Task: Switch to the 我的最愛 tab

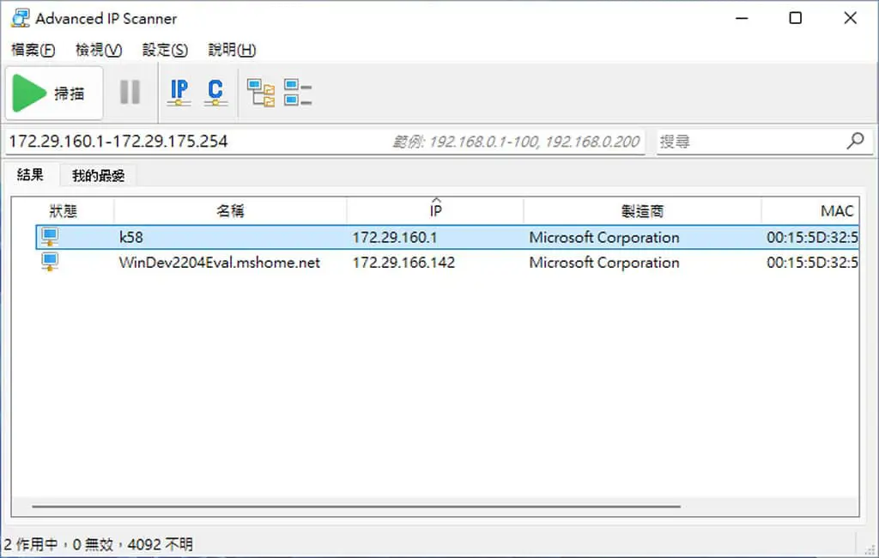Action: tap(98, 175)
